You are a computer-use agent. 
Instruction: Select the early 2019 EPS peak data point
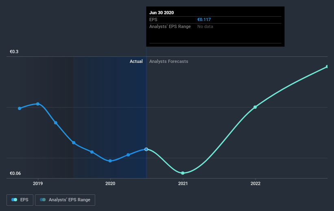click(38, 104)
